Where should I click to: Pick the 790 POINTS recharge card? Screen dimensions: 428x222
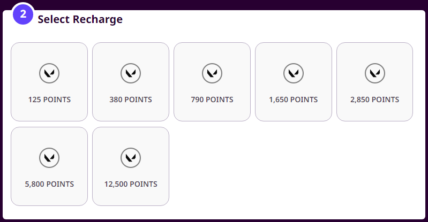point(212,82)
